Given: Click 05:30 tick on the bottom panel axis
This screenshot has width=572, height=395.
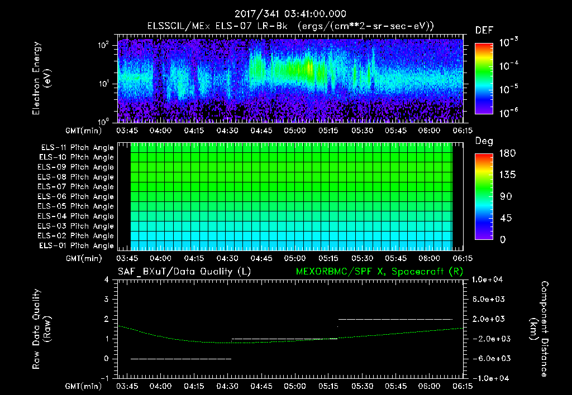Looking at the screenshot, I should (362, 386).
